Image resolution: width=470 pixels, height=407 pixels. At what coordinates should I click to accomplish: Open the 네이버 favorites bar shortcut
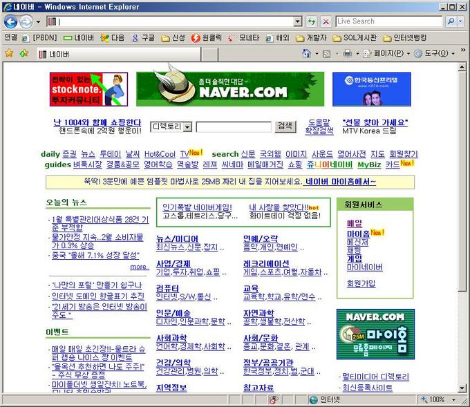[x=79, y=38]
